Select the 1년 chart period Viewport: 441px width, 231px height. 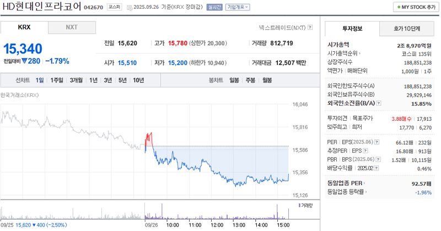pyautogui.click(x=93, y=80)
